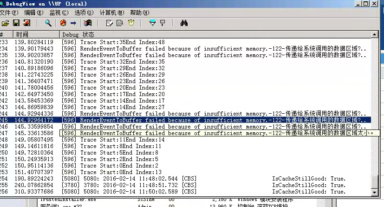
Task: Click the Save log floppy disk icon
Action: (x=16, y=23)
